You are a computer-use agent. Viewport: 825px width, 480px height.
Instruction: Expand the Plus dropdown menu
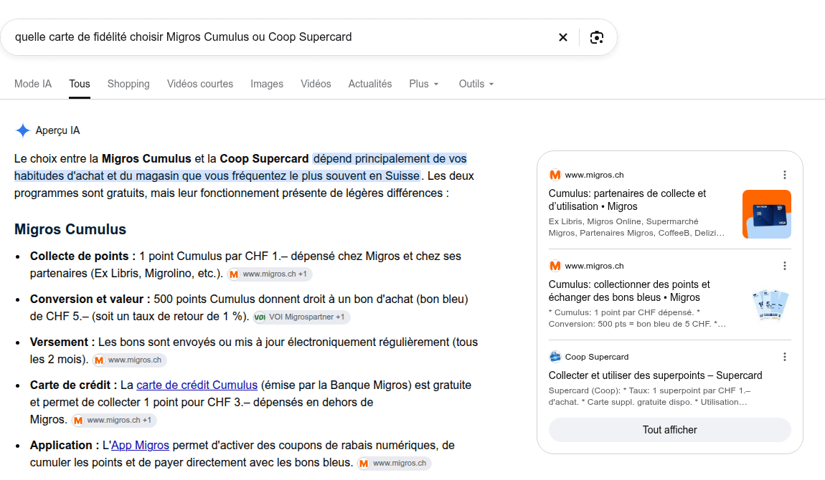pyautogui.click(x=423, y=84)
